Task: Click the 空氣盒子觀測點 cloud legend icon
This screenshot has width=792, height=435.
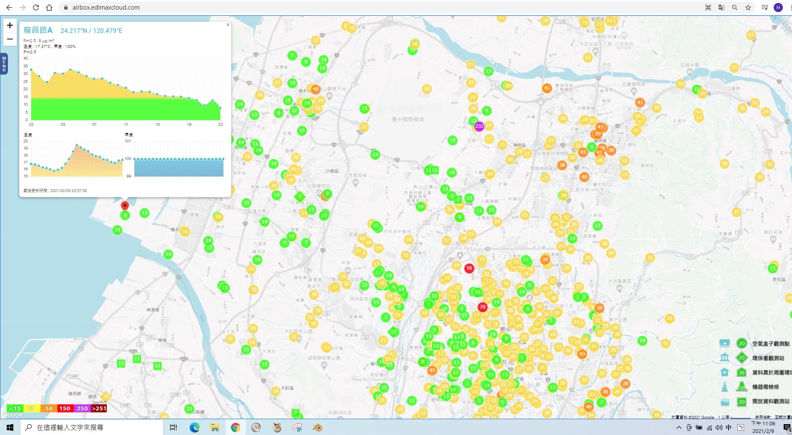Action: (725, 343)
